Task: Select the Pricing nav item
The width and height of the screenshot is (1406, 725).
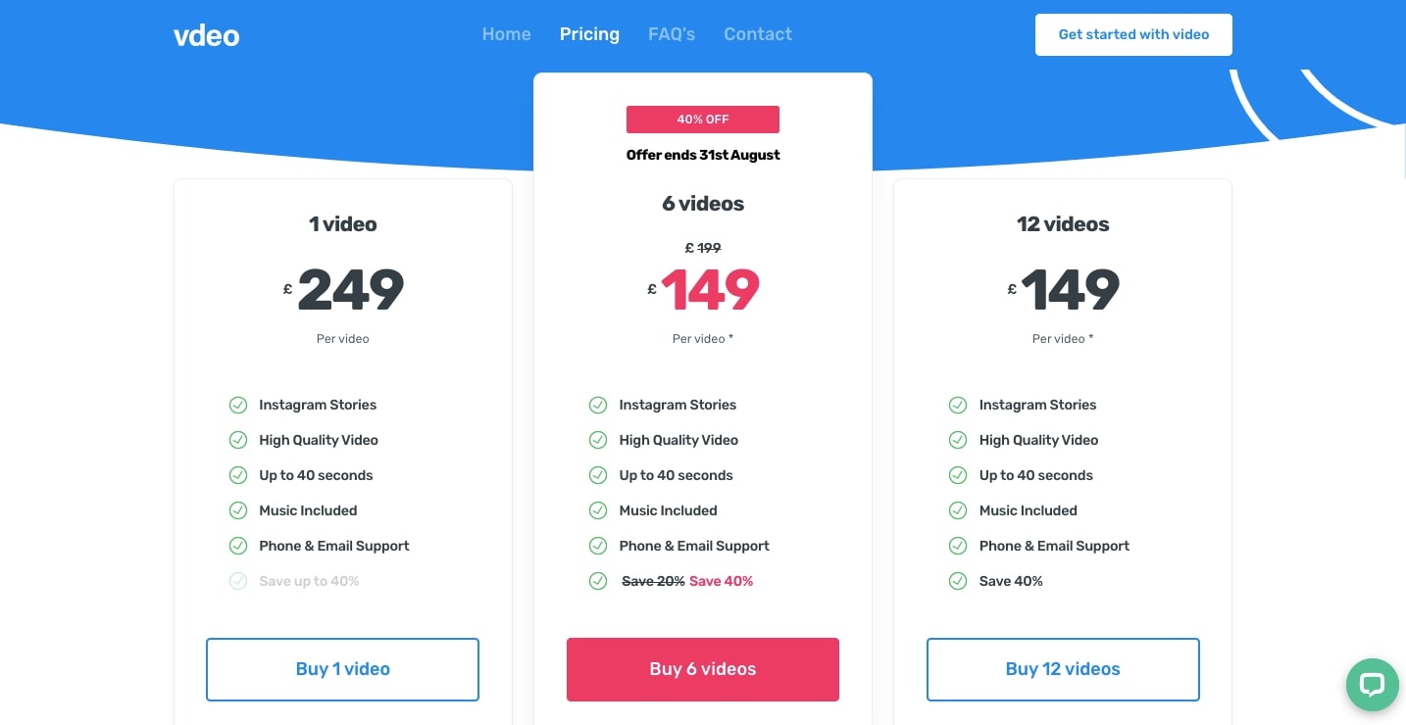Action: click(x=589, y=34)
